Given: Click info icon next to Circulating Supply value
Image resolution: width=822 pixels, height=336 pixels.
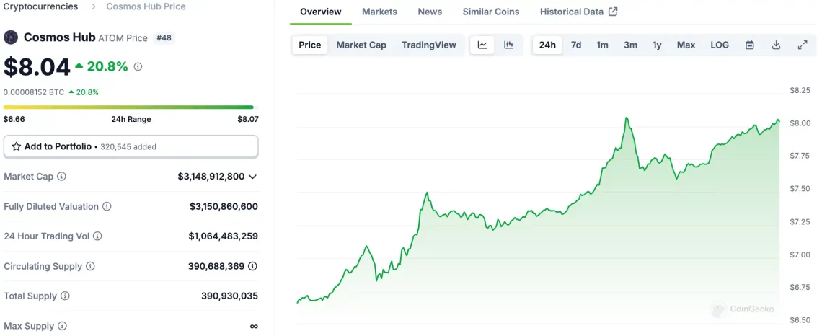Looking at the screenshot, I should [252, 266].
